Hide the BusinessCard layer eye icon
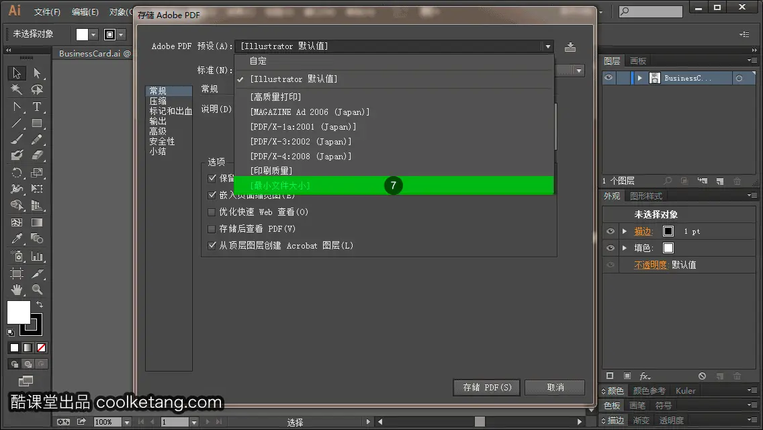 (609, 78)
